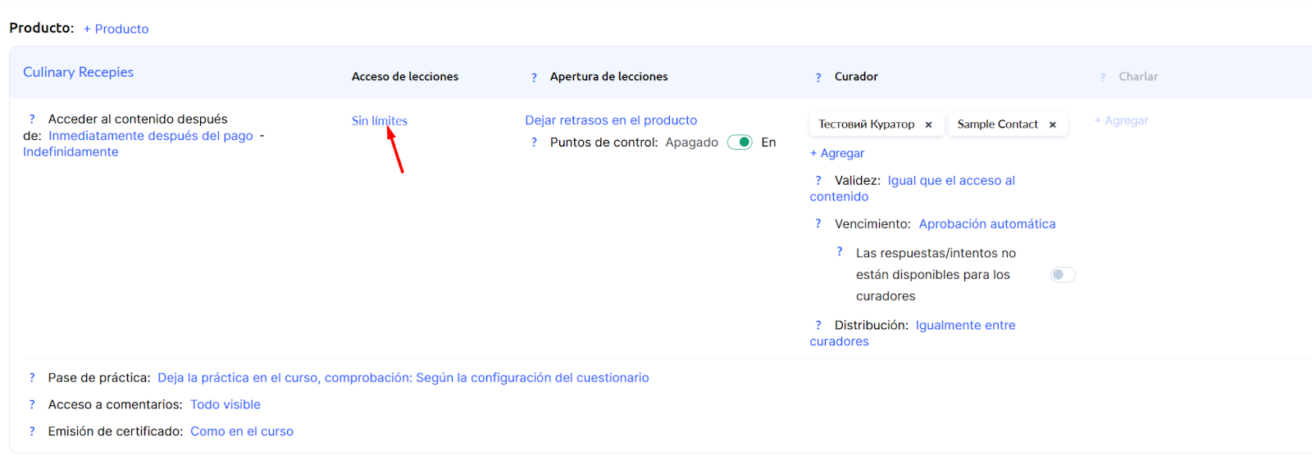Click help icon next to Vencimiento
Image resolution: width=1312 pixels, height=469 pixels.
[x=818, y=223]
